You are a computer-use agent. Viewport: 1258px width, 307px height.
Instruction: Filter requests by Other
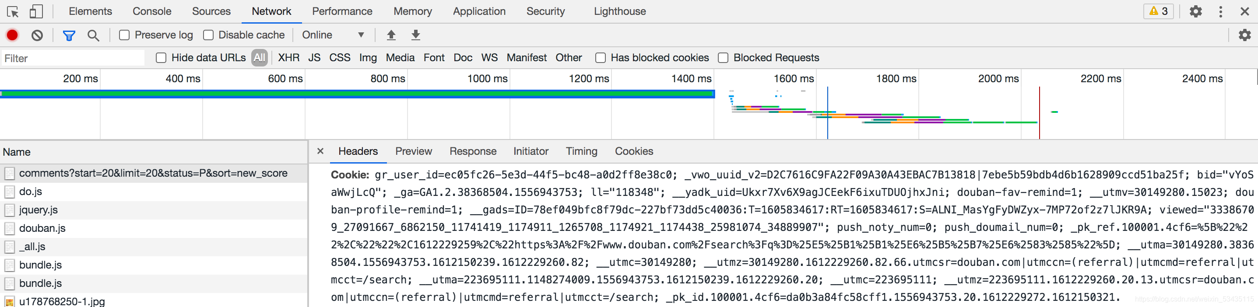pos(569,58)
